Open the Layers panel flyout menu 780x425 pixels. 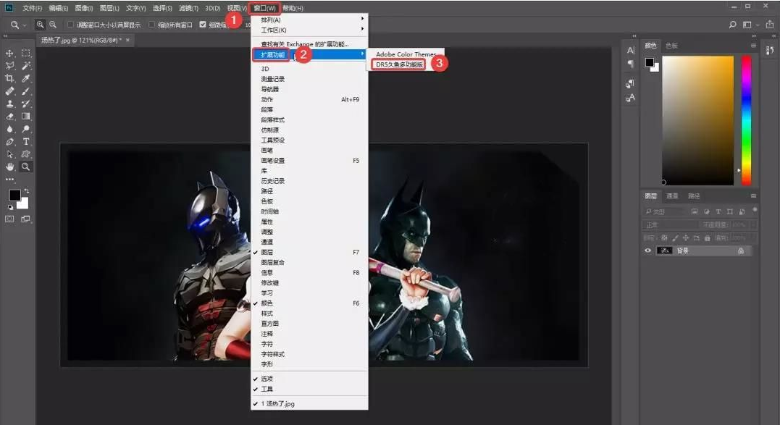pos(753,196)
